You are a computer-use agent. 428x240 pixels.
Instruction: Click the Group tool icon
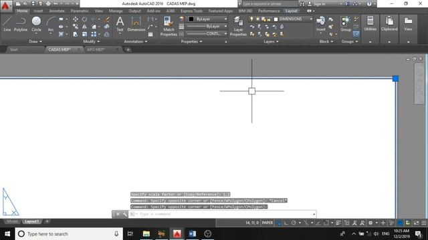pyautogui.click(x=346, y=24)
